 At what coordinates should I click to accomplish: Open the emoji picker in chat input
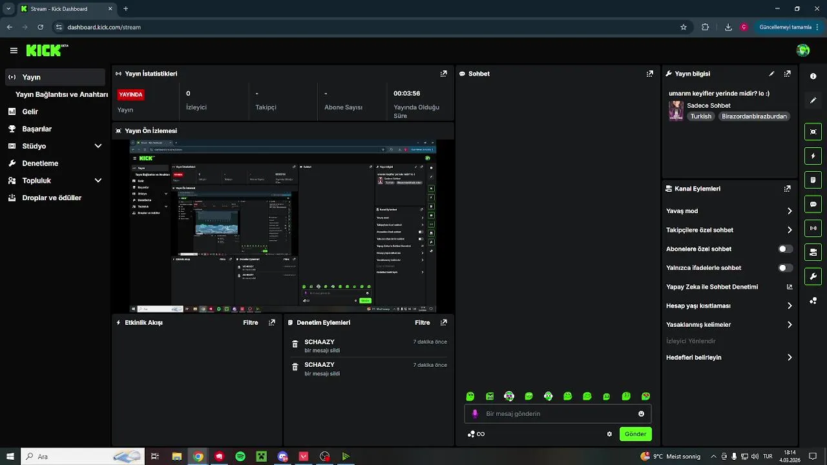click(641, 414)
